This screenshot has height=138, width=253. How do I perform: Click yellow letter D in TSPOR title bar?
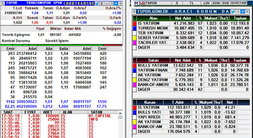point(70,3)
